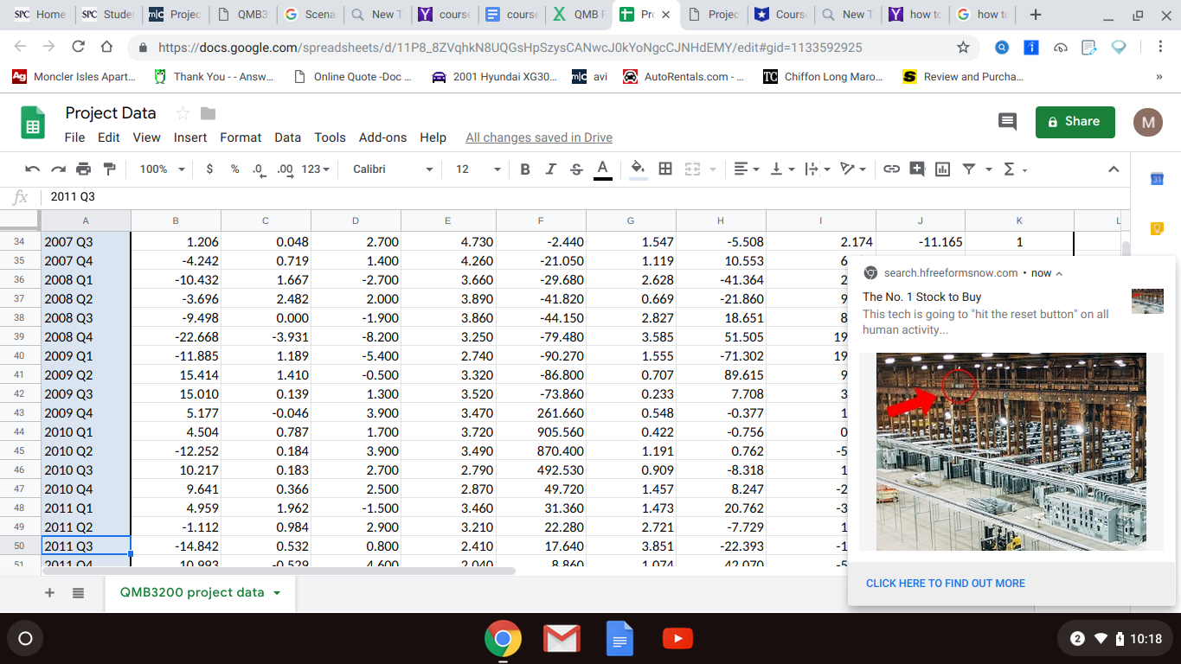Open the Add-ons menu
Screen dimensions: 1181x664
point(382,137)
